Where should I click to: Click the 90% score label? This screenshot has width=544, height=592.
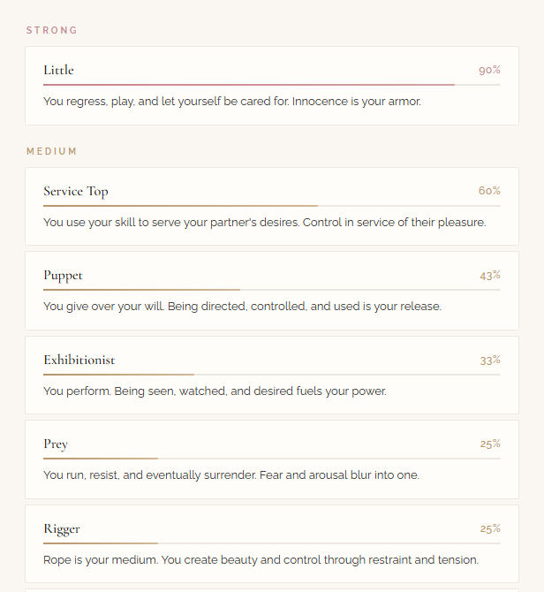(x=489, y=70)
